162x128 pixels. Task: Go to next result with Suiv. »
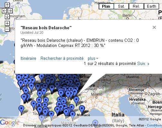click(143, 64)
